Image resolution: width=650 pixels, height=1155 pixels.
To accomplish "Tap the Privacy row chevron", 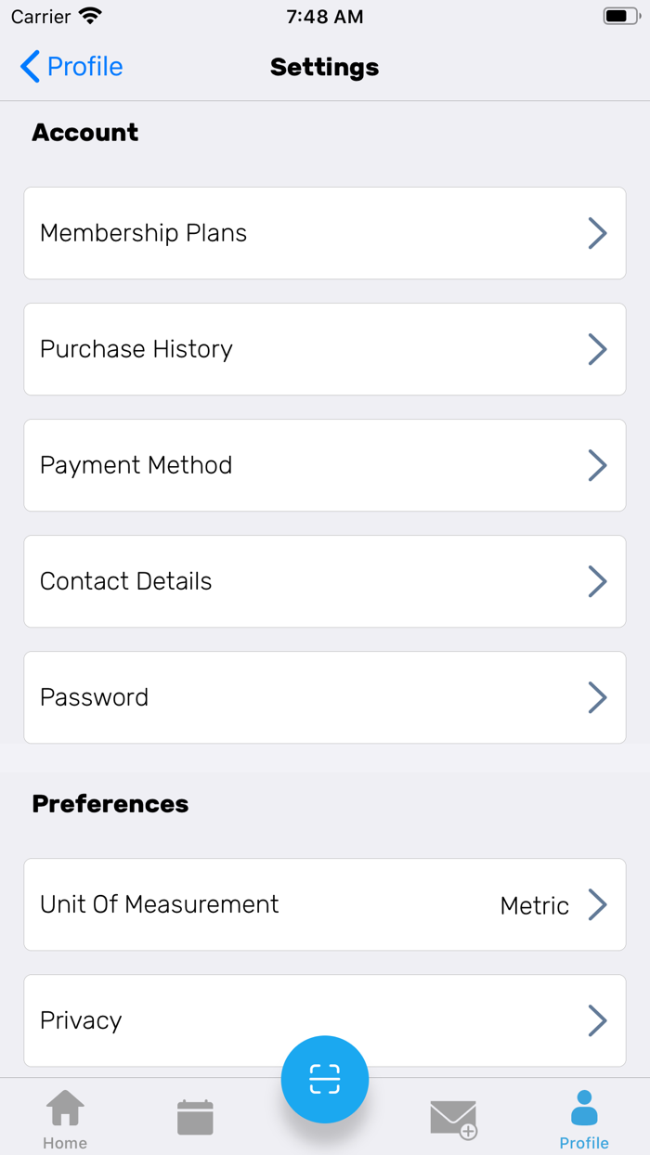I will (x=598, y=1020).
